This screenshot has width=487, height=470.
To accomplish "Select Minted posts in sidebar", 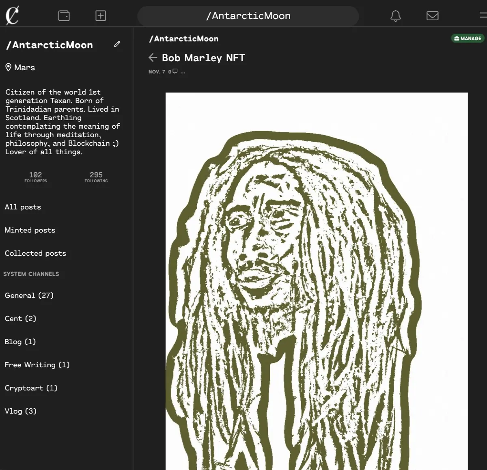I will [30, 230].
